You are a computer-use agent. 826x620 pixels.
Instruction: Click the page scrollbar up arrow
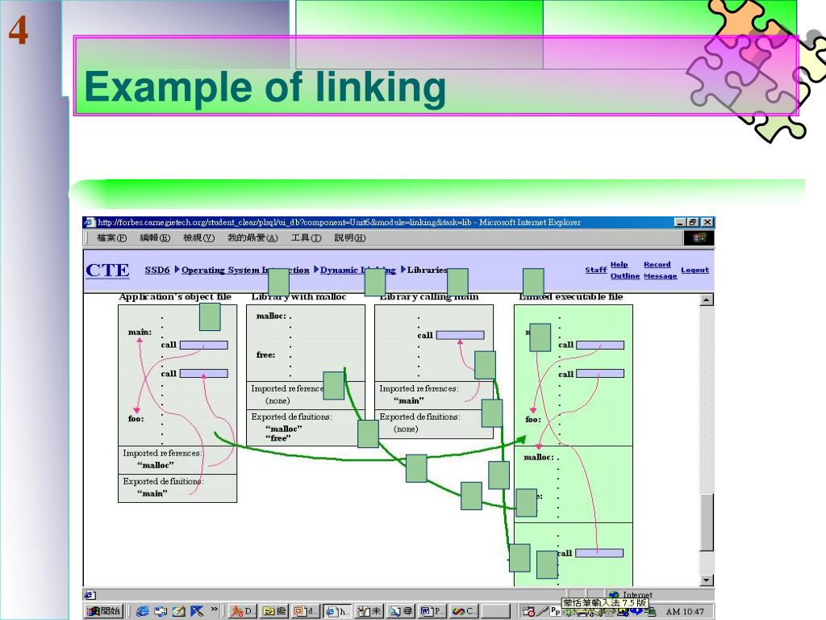tap(707, 300)
